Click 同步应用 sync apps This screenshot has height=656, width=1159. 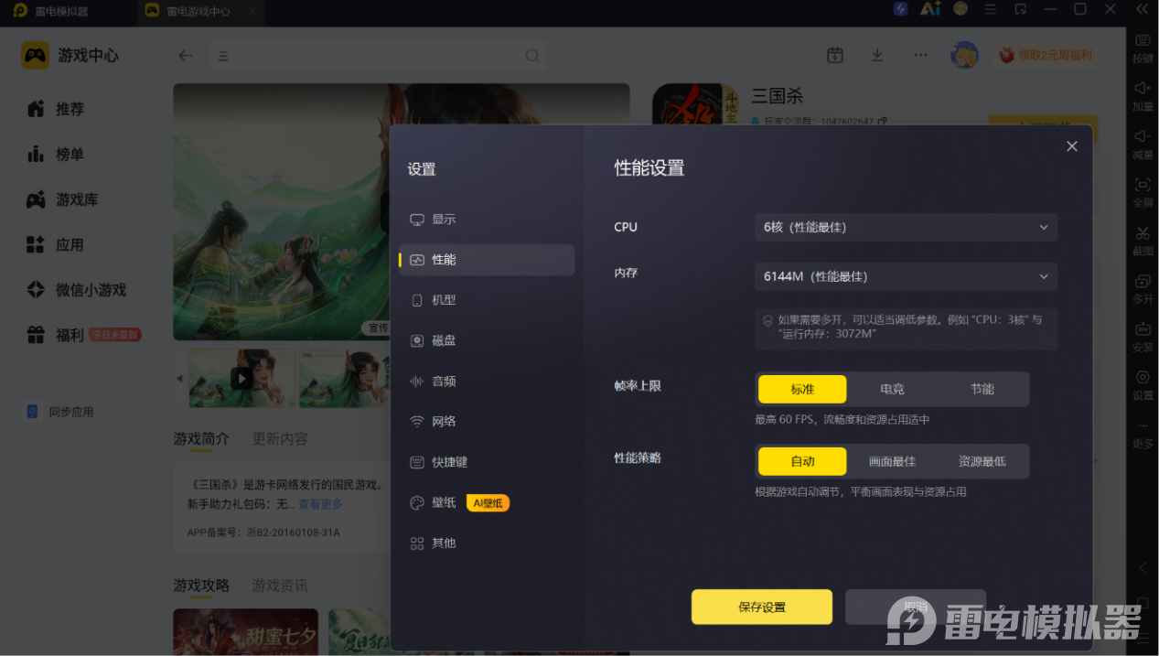coord(59,412)
